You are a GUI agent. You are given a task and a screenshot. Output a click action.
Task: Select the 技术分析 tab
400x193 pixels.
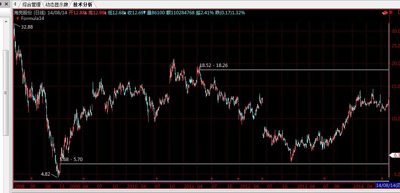(83, 5)
